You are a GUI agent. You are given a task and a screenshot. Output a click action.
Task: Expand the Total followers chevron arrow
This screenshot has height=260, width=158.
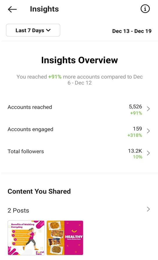tap(148, 153)
